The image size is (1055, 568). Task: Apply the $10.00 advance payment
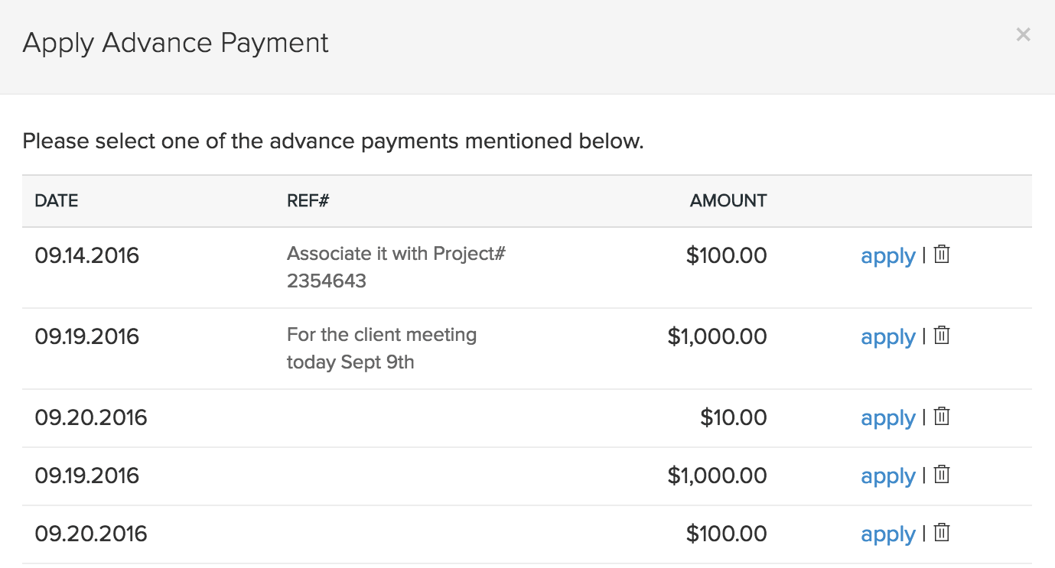coord(887,417)
